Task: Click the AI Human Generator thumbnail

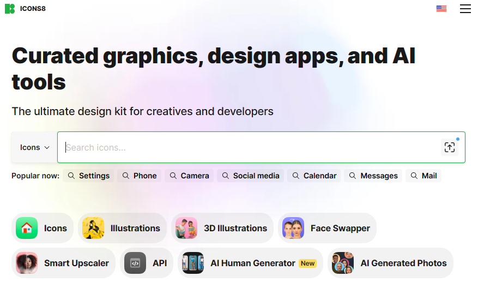Action: [x=193, y=263]
